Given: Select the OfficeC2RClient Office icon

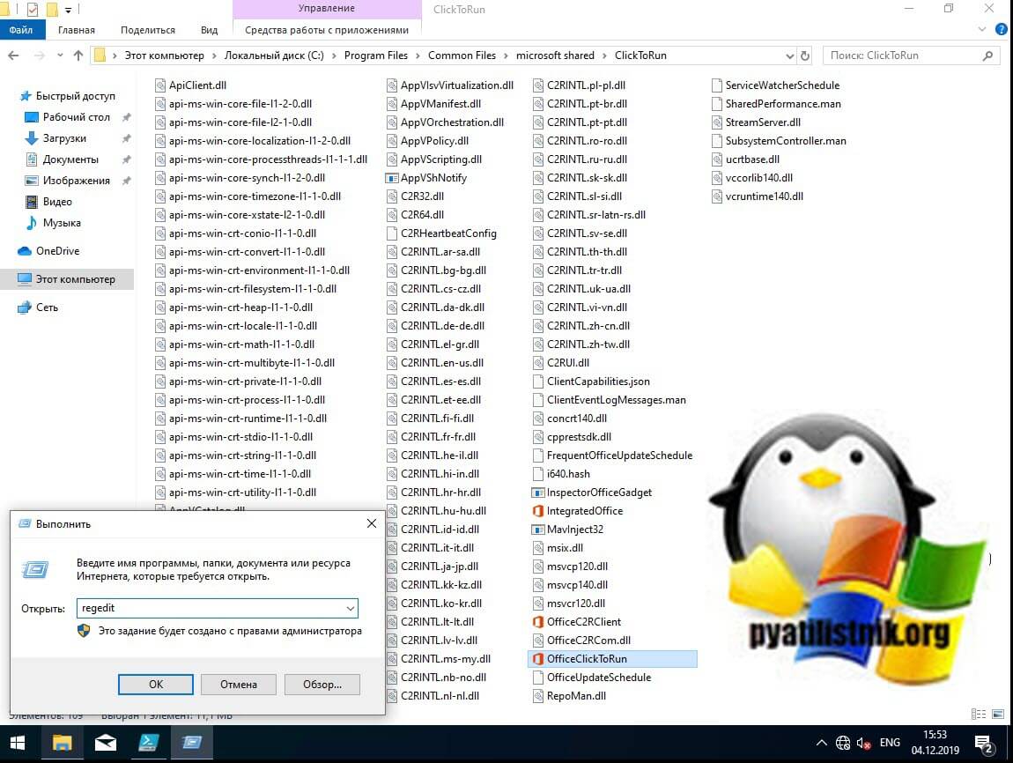Looking at the screenshot, I should pos(537,622).
